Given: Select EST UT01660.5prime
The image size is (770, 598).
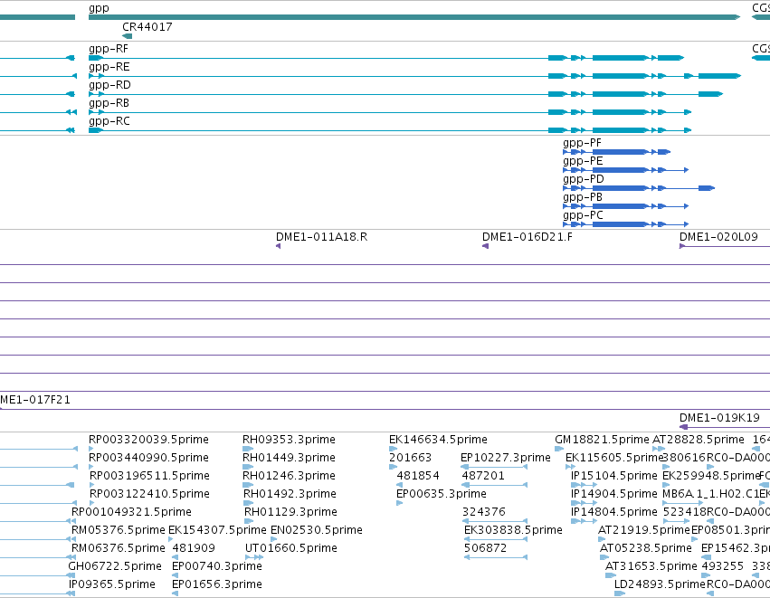Looking at the screenshot, I should point(291,548).
